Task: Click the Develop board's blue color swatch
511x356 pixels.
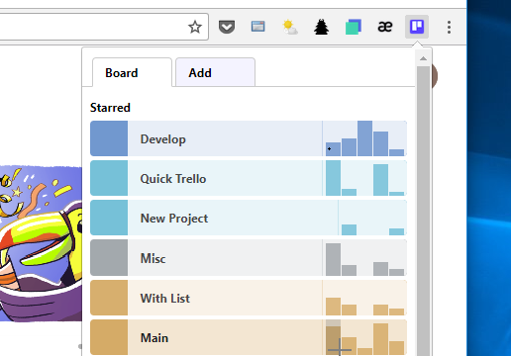Action: click(109, 138)
